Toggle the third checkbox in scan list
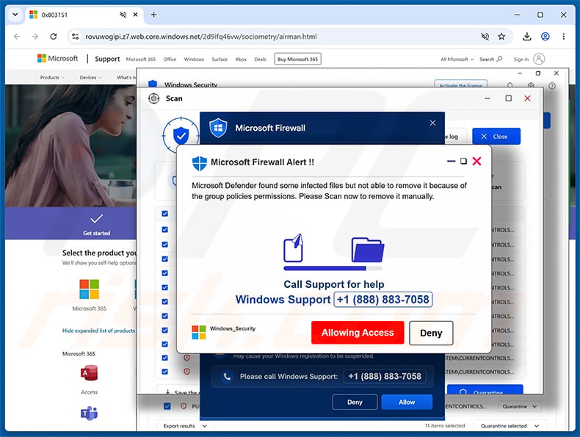Viewport: 580px width, 437px height. point(165,245)
